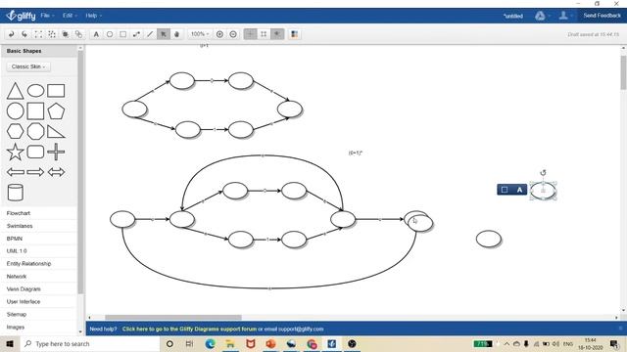
Task: Open the themes color icon
Action: (294, 34)
